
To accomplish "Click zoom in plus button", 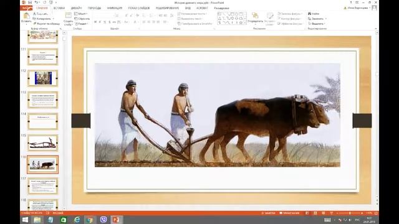I will pyautogui.click(x=362, y=213).
